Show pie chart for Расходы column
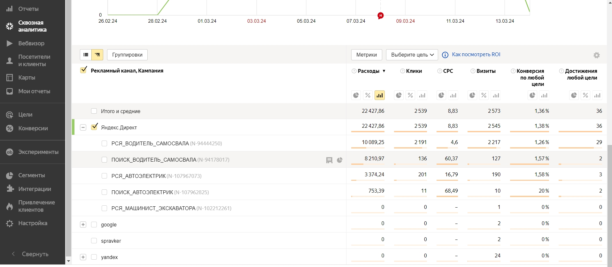Image resolution: width=612 pixels, height=267 pixels. tap(356, 95)
